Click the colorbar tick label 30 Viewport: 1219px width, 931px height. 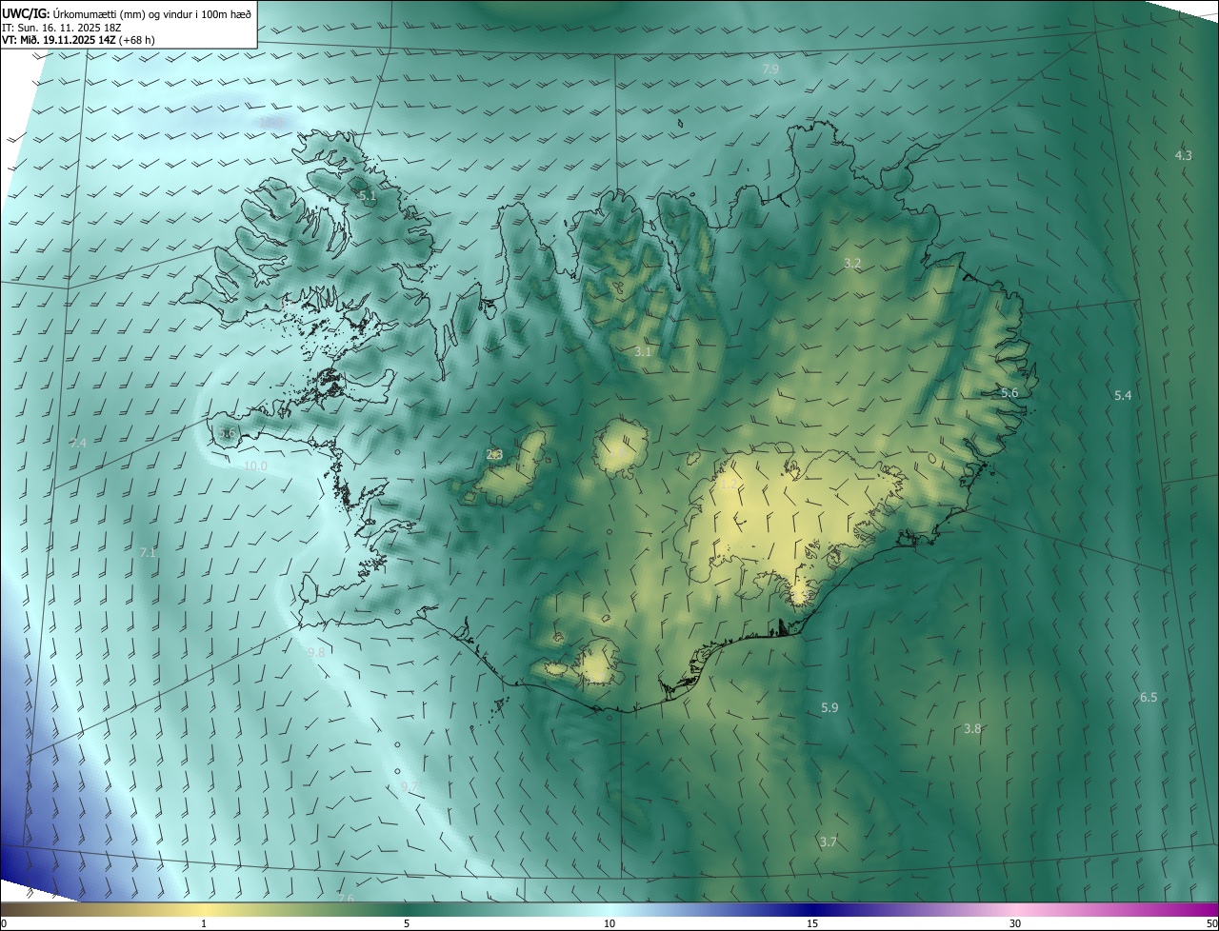coord(1015,923)
